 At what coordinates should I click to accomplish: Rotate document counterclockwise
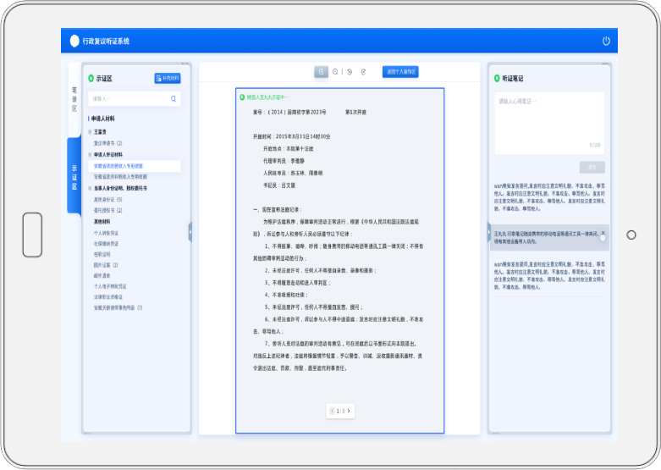pyautogui.click(x=350, y=72)
